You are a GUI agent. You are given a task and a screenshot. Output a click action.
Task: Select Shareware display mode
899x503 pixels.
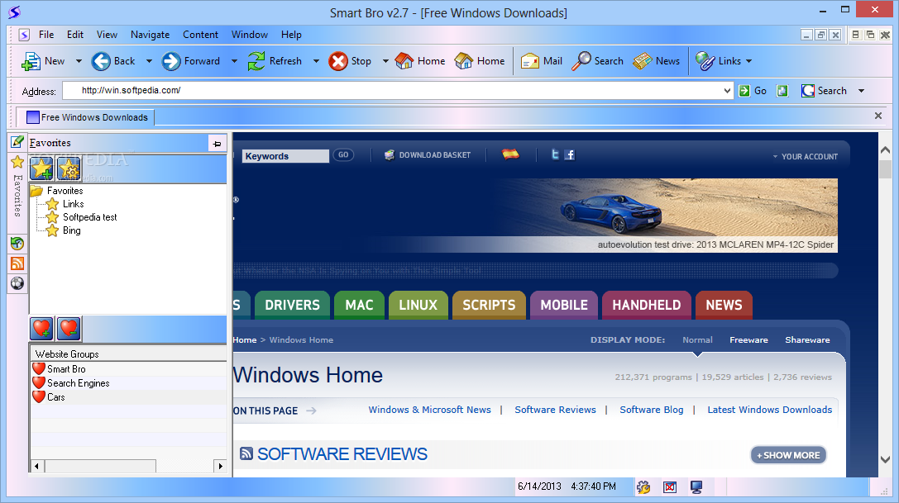(807, 339)
